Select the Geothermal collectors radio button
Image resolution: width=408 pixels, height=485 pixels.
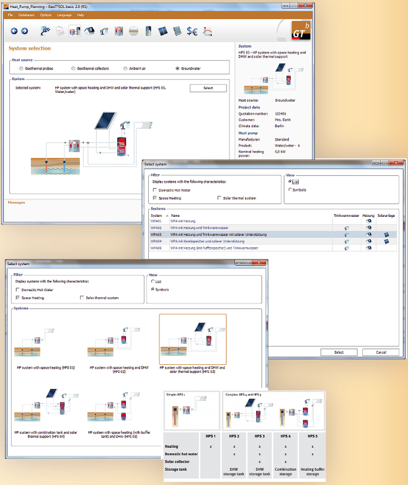tap(73, 69)
